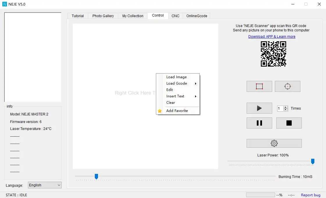Image resolution: width=326 pixels, height=198 pixels.
Task: Choose Load Gcode from context menu
Action: [178, 83]
